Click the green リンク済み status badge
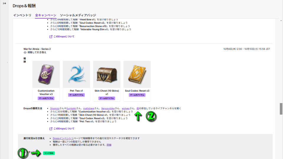The image size is (283, 159). [x=49, y=153]
